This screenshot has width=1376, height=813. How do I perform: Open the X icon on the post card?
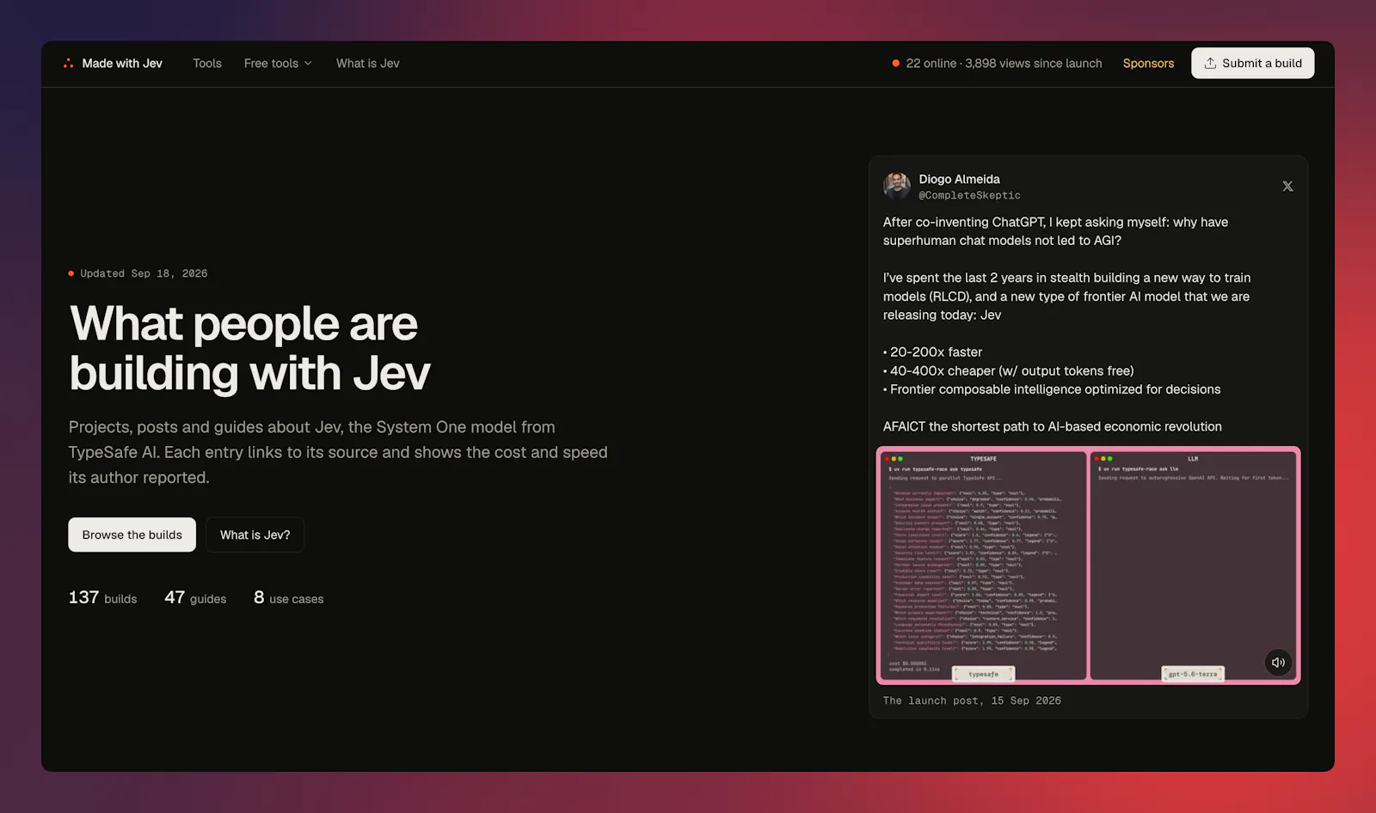tap(1287, 186)
